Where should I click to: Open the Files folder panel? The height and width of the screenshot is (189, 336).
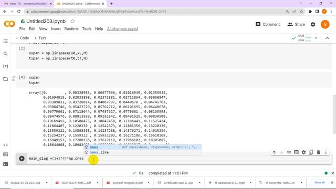pos(6,79)
